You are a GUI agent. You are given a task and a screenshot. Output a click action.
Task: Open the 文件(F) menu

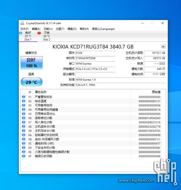[x=24, y=29]
